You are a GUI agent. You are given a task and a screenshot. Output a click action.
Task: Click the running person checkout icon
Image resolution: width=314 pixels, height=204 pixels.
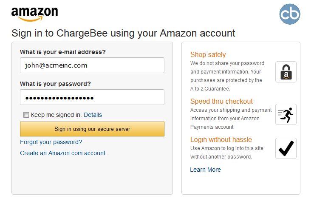(x=286, y=114)
